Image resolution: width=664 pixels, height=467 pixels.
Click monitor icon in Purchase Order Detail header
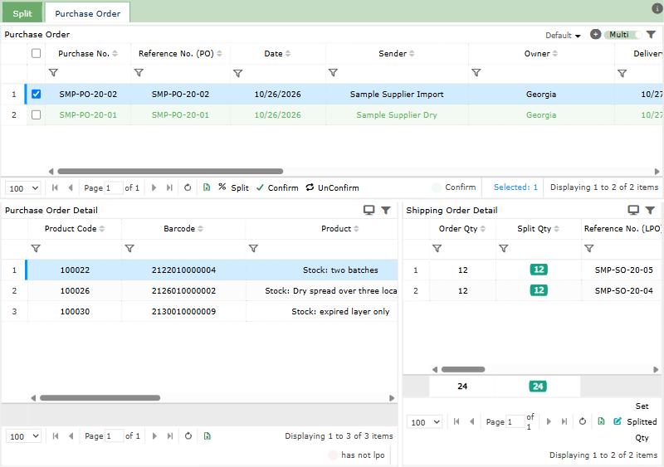[369, 210]
